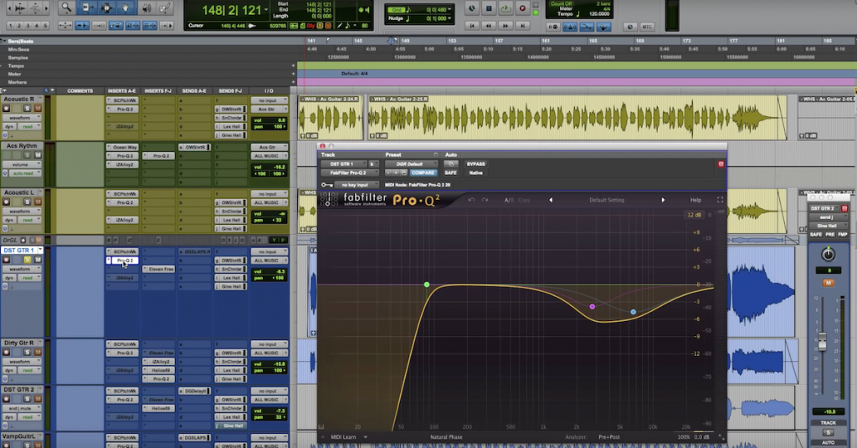Viewport: 857px width, 448px height.
Task: Bypass the FabFilter plugin
Action: (475, 165)
